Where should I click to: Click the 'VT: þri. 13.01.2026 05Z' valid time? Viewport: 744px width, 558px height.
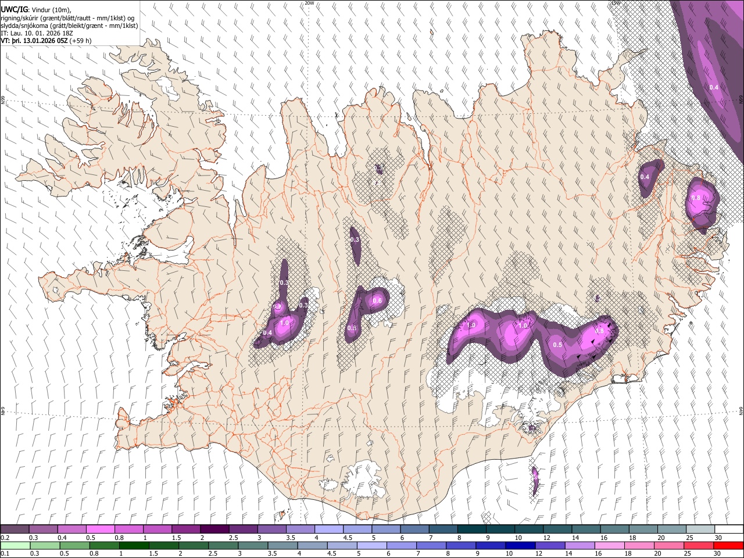pos(34,41)
